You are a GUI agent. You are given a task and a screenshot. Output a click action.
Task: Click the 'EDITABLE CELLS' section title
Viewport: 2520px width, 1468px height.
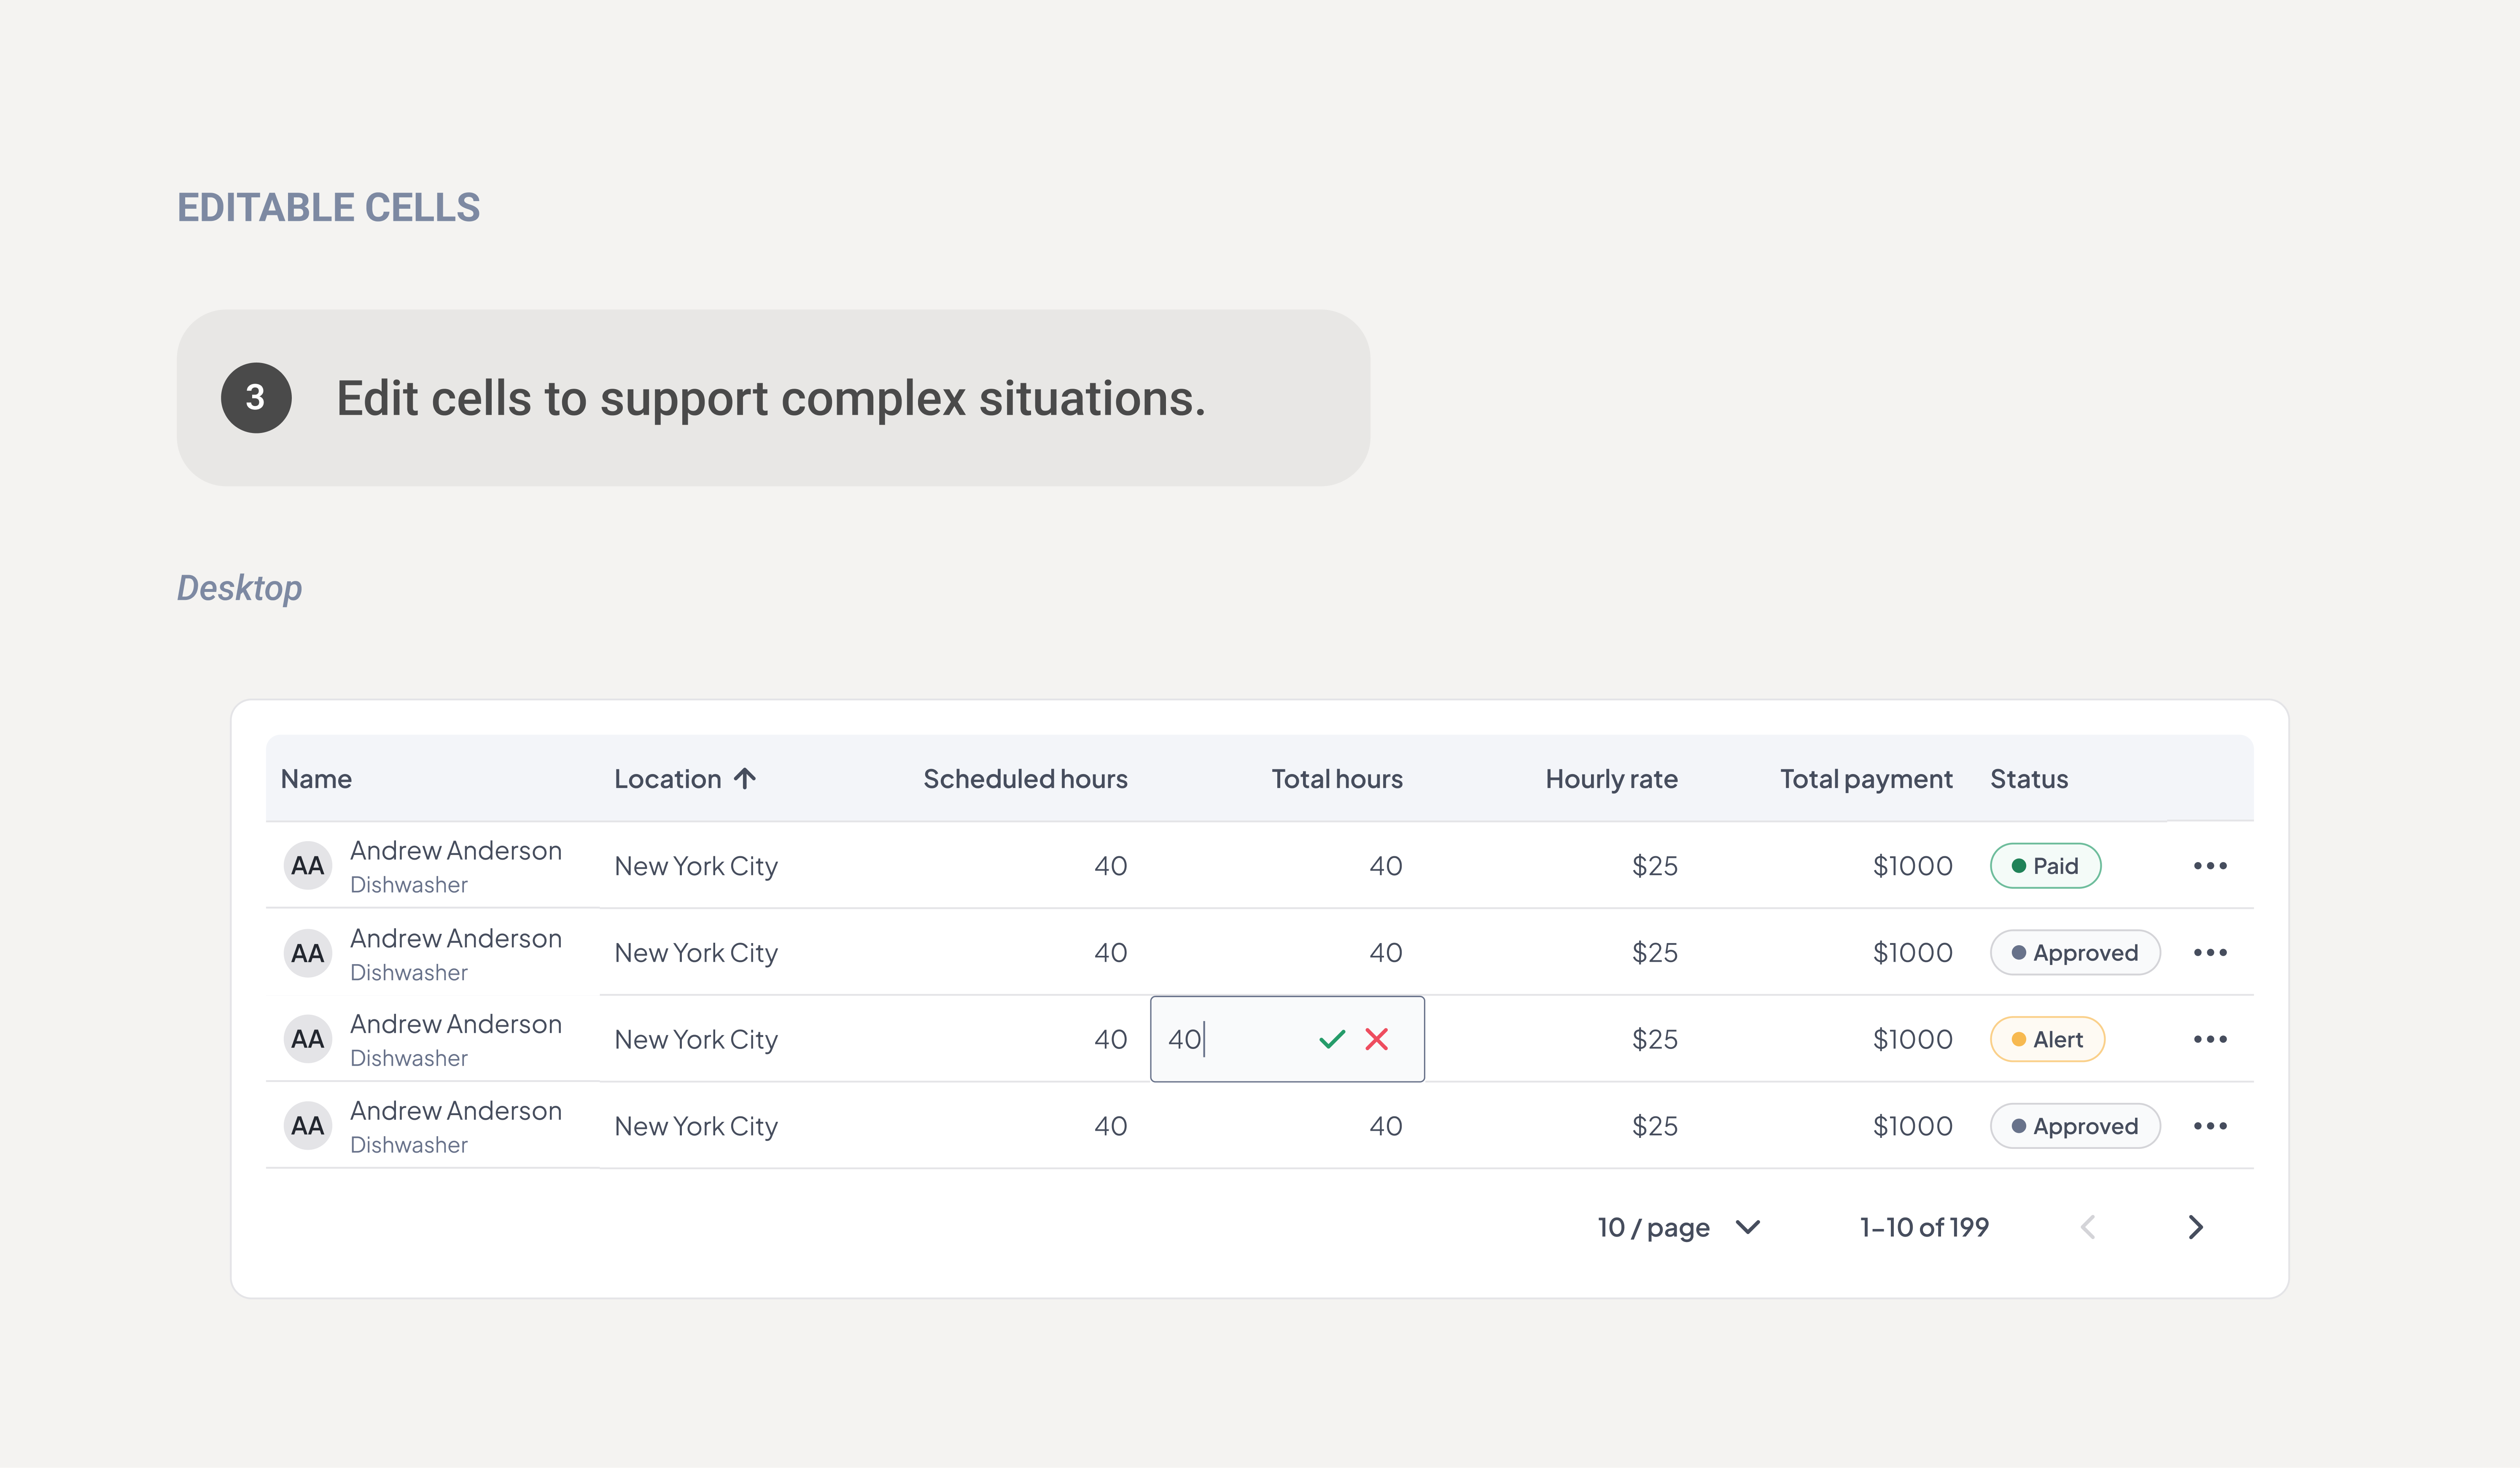click(329, 207)
